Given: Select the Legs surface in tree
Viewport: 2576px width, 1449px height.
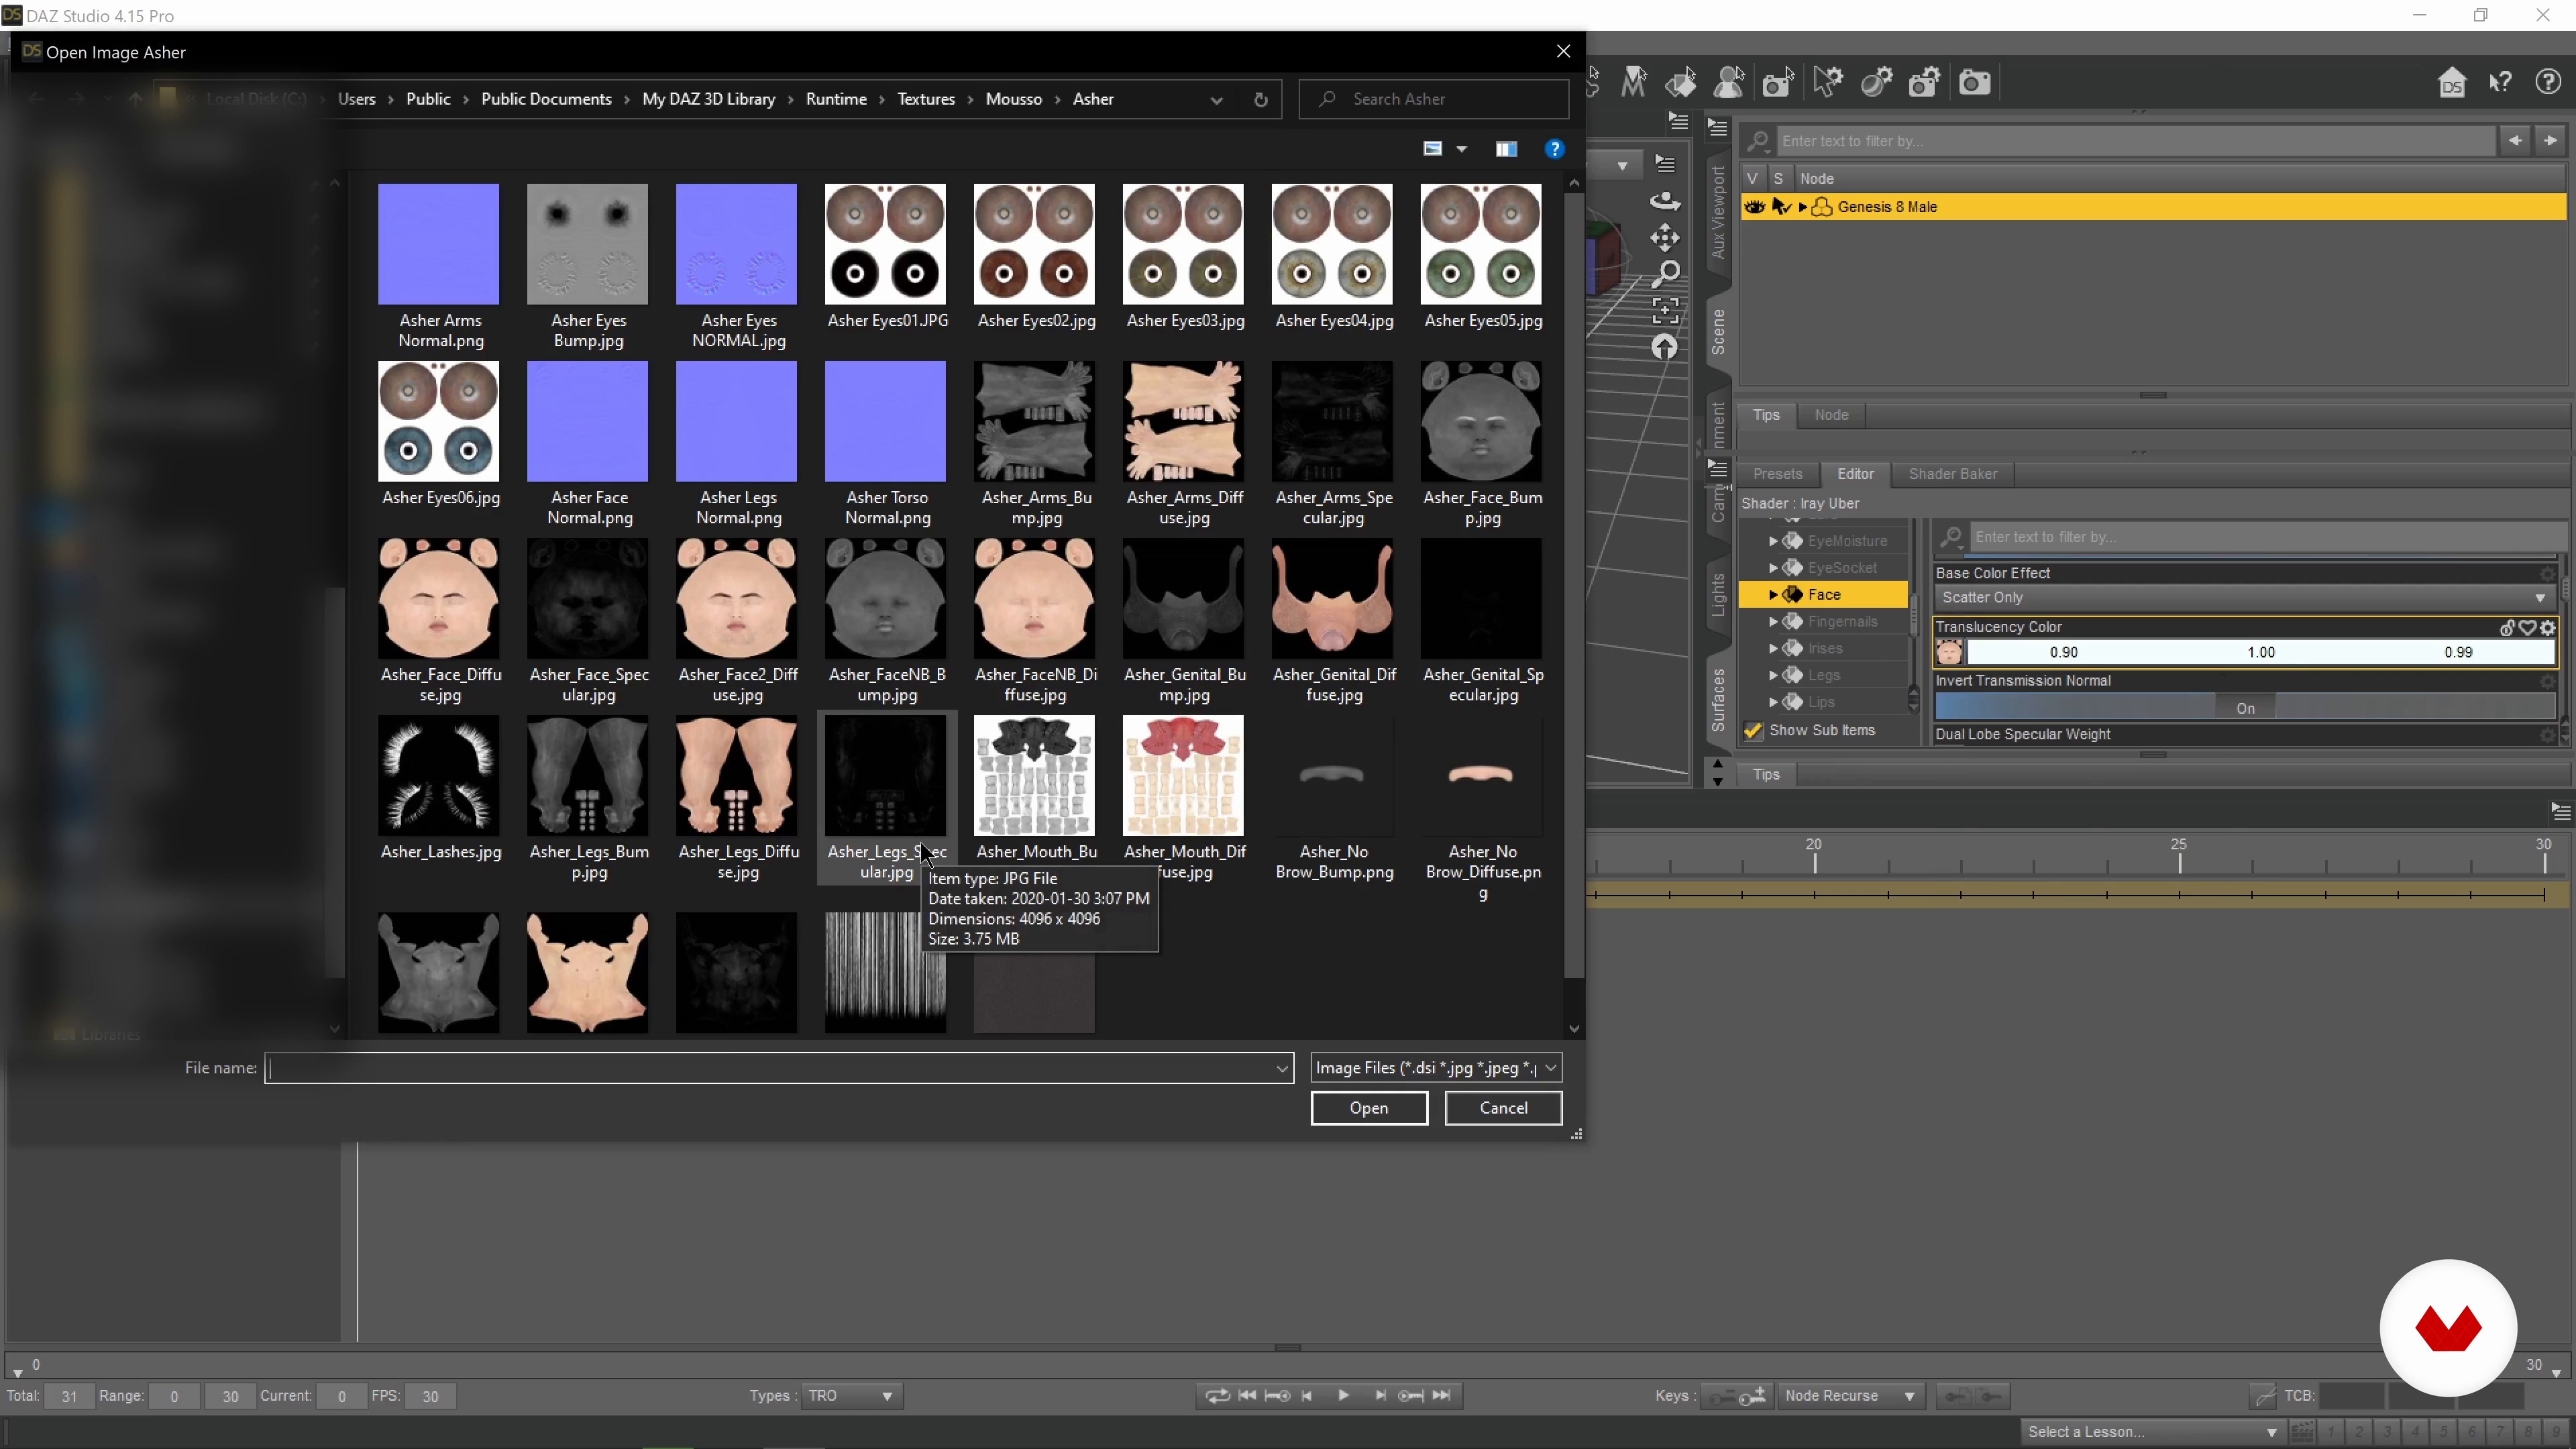Looking at the screenshot, I should (x=1823, y=675).
